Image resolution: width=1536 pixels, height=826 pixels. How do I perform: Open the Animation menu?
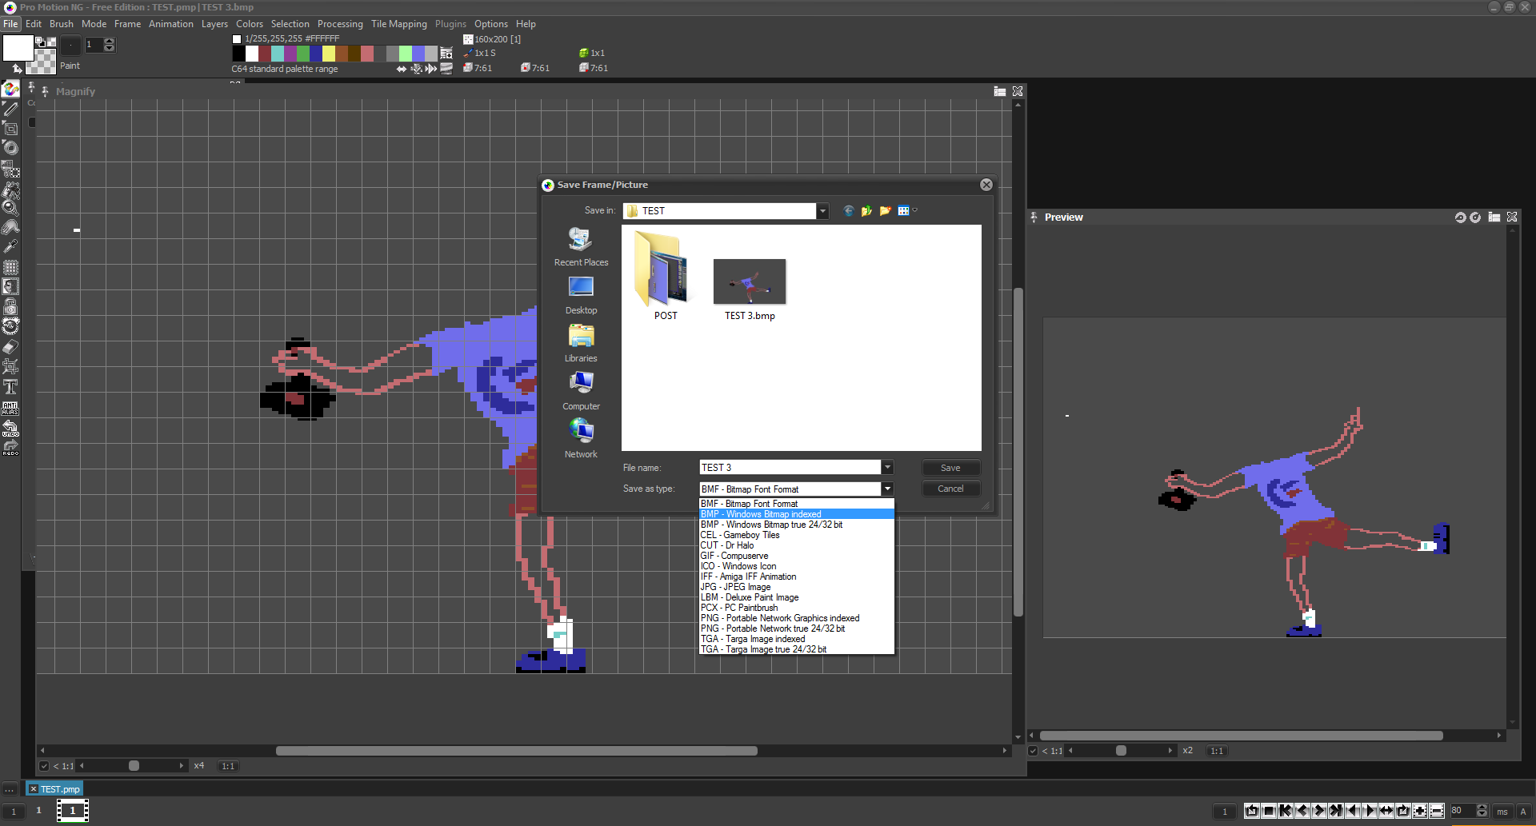click(x=171, y=24)
